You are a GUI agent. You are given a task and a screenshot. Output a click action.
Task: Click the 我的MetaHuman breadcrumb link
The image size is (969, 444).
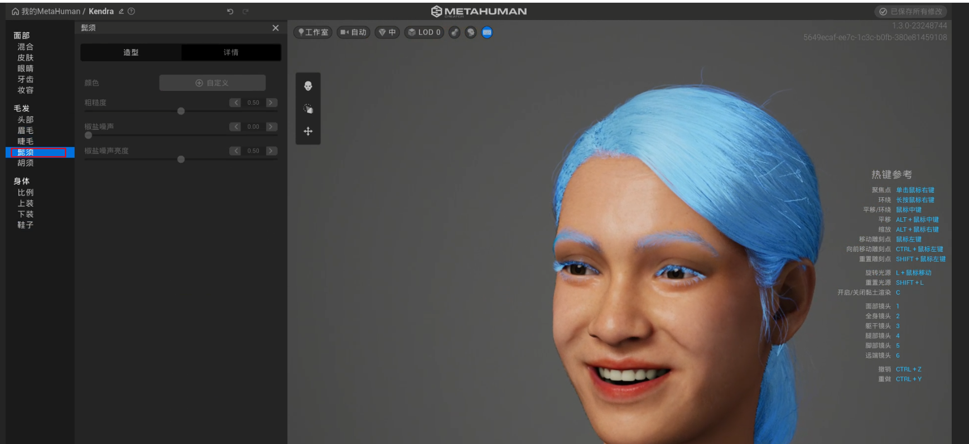click(x=51, y=11)
